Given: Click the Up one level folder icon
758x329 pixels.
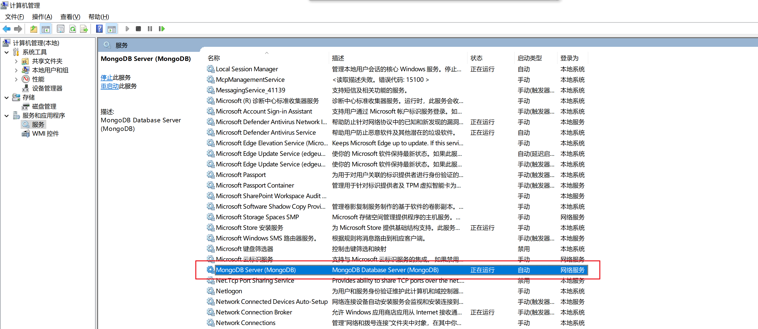Looking at the screenshot, I should [33, 29].
